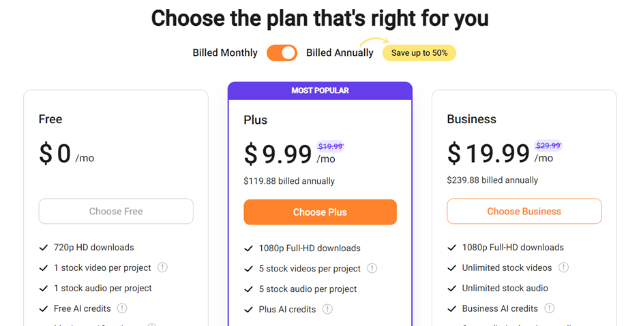Click the MOST POPULAR banner
Image resolution: width=641 pixels, height=326 pixels.
coord(320,91)
